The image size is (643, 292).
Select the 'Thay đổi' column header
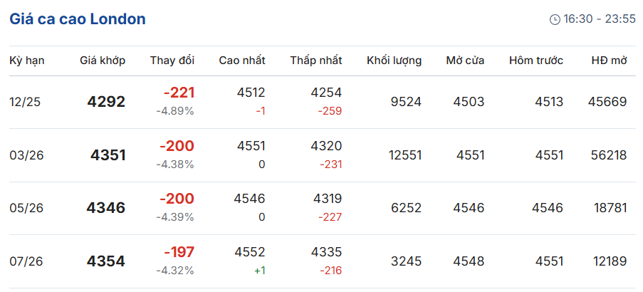coord(172,61)
